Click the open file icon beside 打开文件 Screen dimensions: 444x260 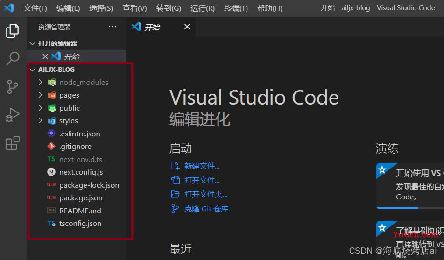coord(175,180)
